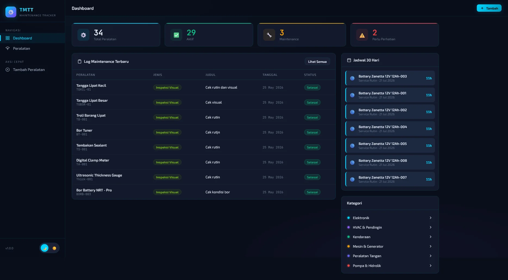508x280 pixels.
Task: Click the PERALATAN column header
Action: click(86, 75)
